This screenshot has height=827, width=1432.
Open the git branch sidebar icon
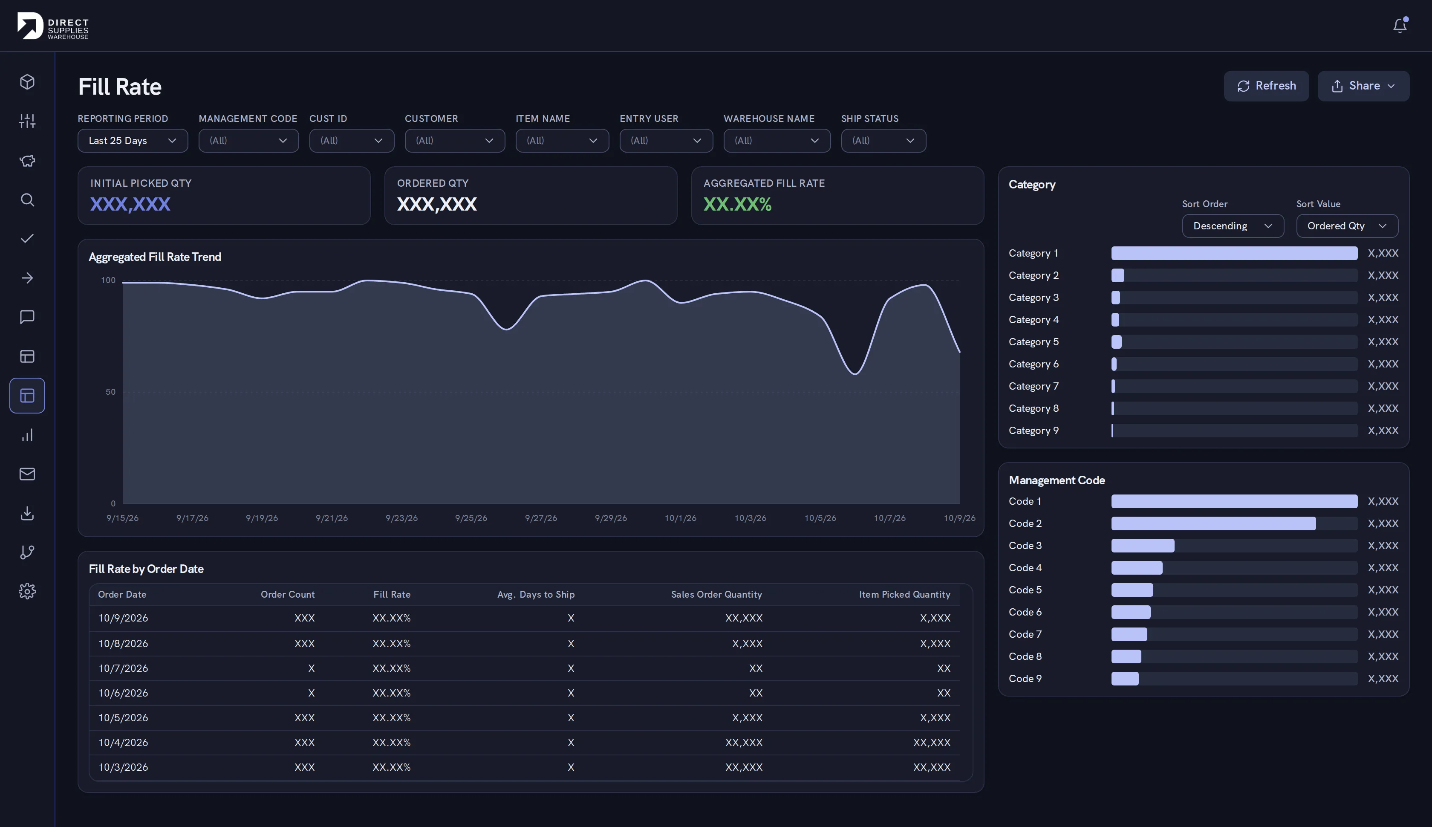(27, 552)
